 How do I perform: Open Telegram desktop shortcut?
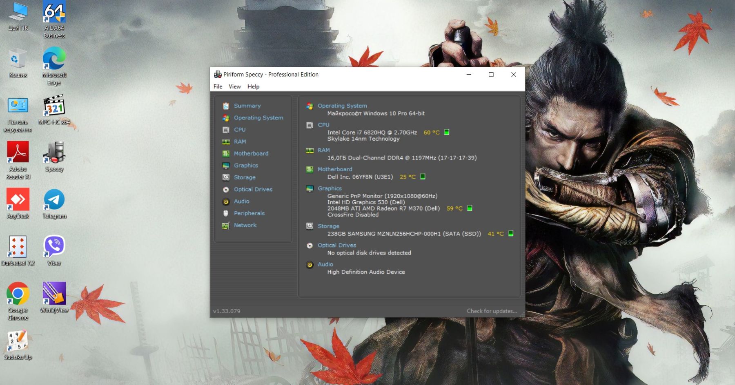[54, 204]
